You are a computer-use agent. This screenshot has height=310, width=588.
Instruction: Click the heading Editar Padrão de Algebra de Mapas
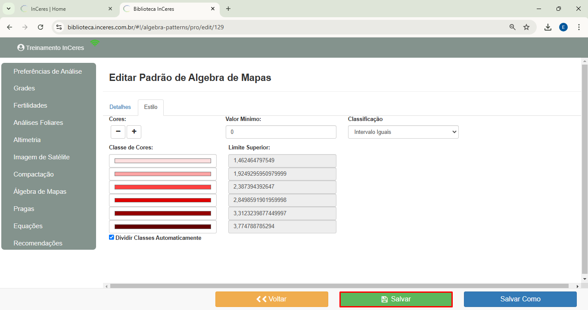point(190,77)
